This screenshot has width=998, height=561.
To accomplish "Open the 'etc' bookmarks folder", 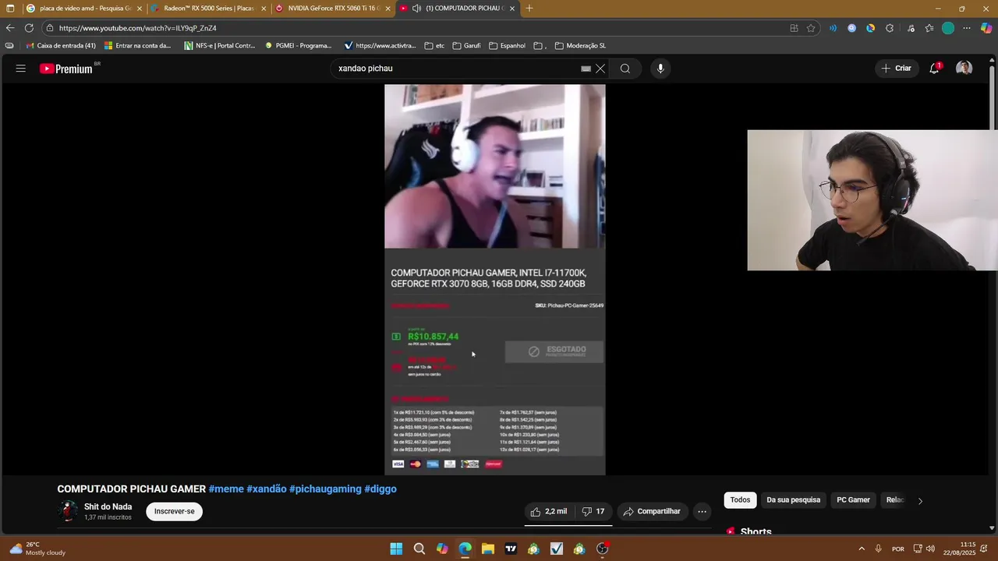I will (434, 45).
